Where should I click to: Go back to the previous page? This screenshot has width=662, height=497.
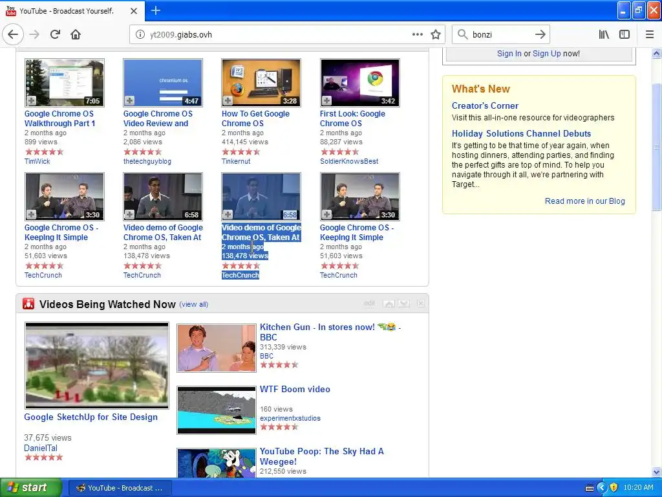click(13, 34)
